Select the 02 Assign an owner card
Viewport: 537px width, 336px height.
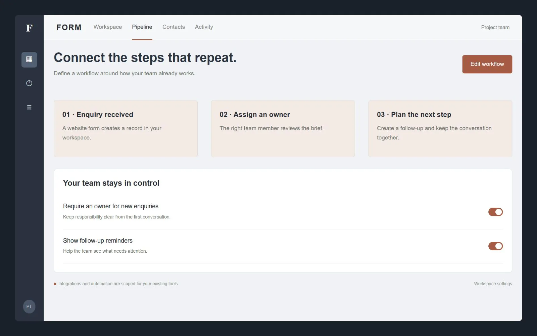point(283,128)
